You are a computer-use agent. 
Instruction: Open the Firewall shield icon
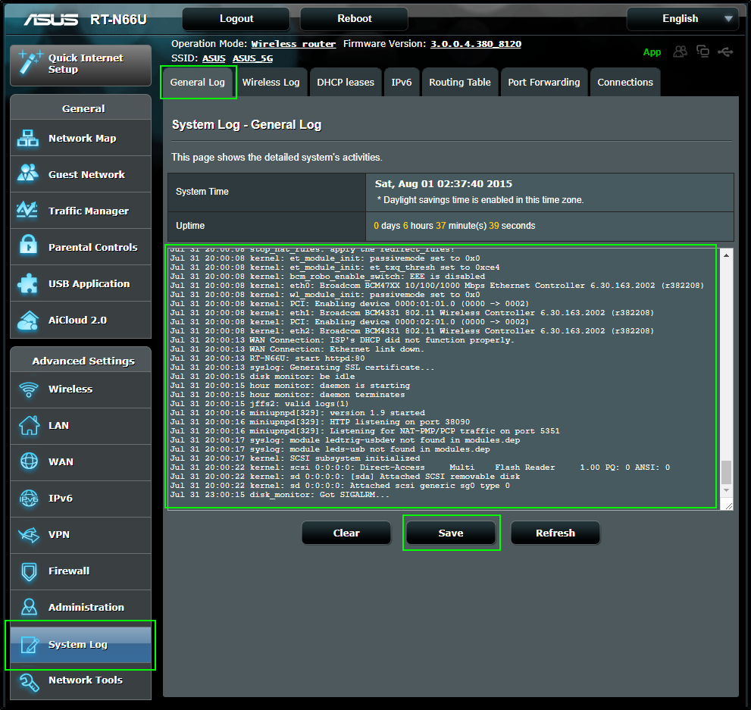(x=30, y=571)
